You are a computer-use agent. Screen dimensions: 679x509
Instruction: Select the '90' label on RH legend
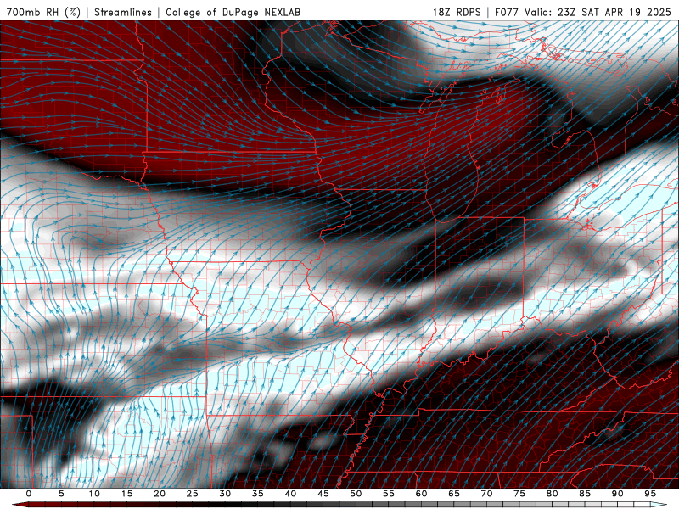coord(617,494)
